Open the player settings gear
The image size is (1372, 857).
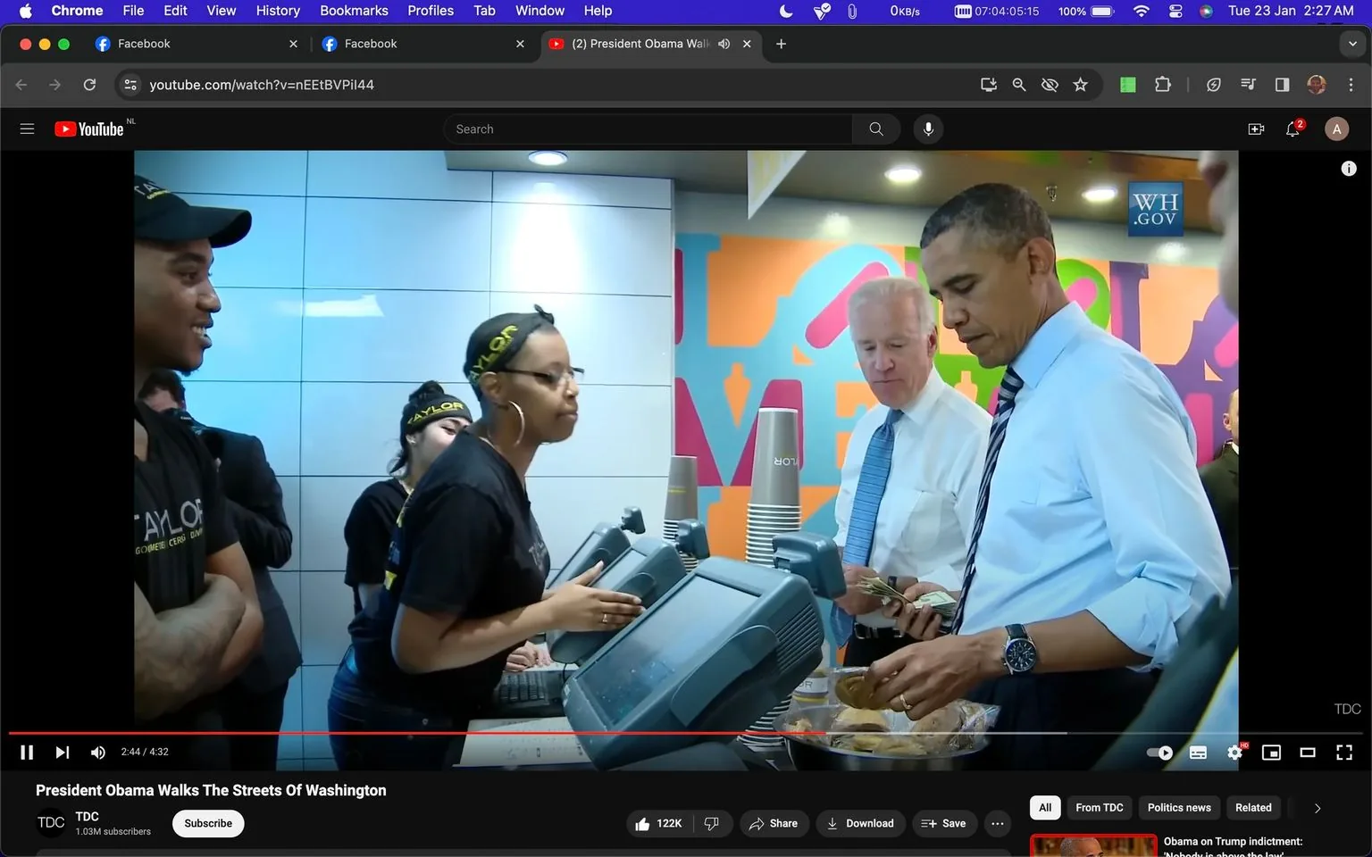1234,752
